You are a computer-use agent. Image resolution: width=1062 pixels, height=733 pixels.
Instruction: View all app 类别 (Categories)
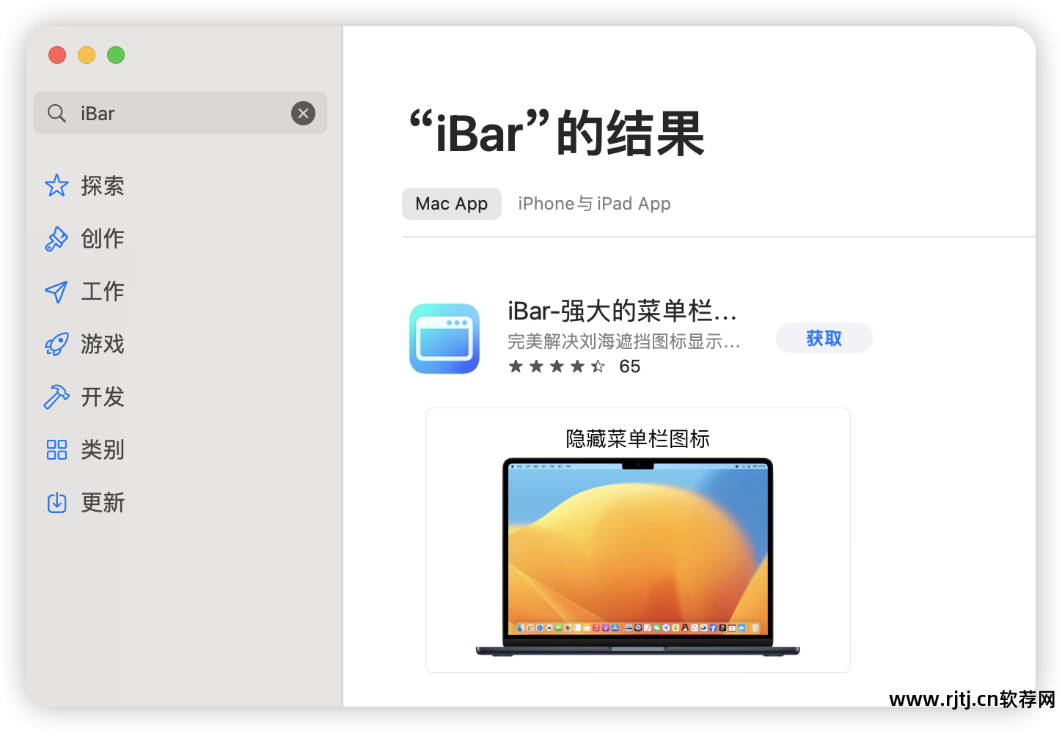click(x=103, y=449)
